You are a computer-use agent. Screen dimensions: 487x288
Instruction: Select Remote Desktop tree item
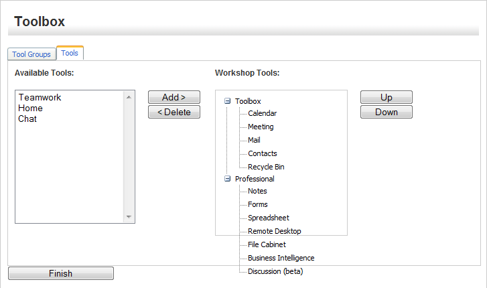[274, 231]
